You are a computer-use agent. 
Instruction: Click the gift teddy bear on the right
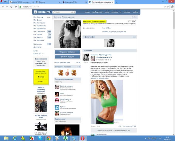coord(74,72)
